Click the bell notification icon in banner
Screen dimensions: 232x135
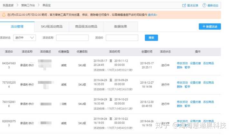[x=4, y=15]
